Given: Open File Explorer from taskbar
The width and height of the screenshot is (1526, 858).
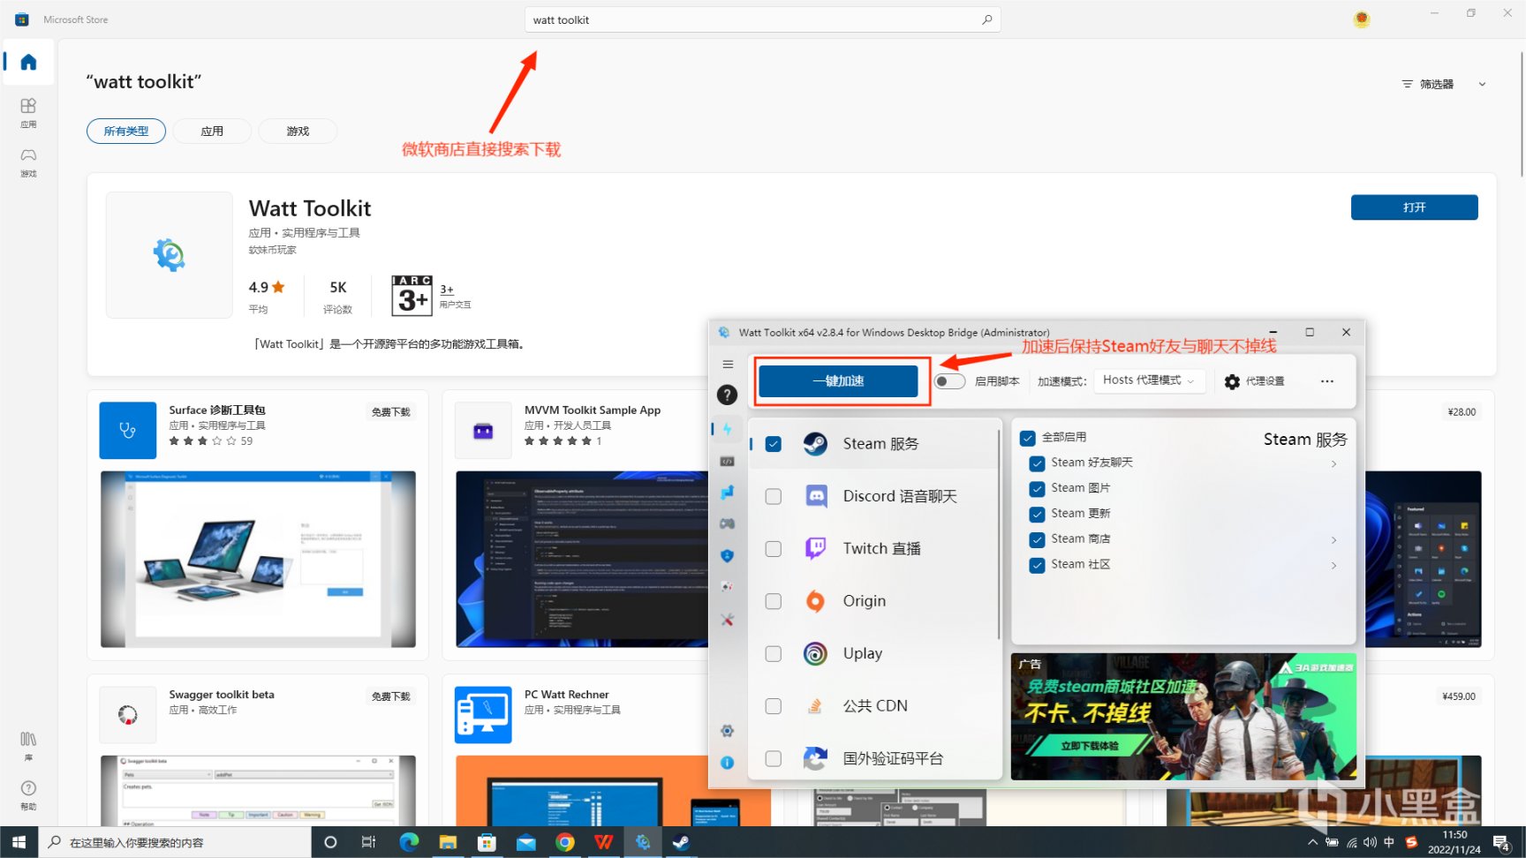Looking at the screenshot, I should (x=448, y=842).
